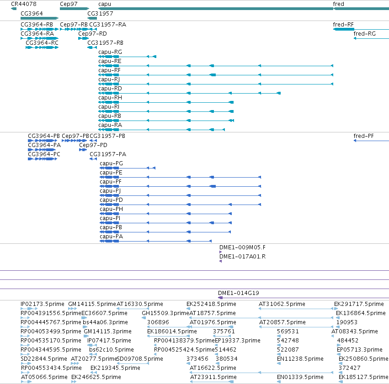Image resolution: width=389 pixels, height=384 pixels.
Task: Click EST label GH15509.3prime
Action: (x=165, y=313)
